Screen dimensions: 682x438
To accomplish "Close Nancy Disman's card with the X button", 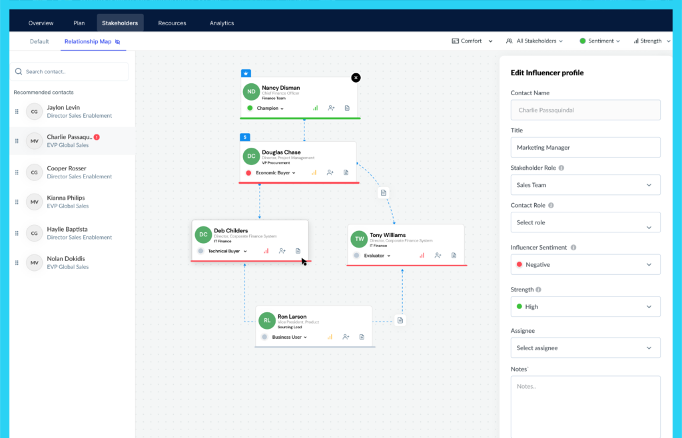I will (x=356, y=78).
